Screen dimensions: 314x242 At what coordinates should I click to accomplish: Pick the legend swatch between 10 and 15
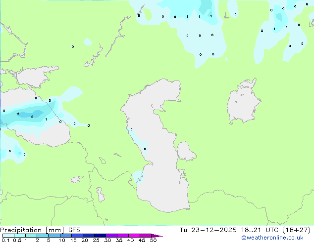pos(65,236)
